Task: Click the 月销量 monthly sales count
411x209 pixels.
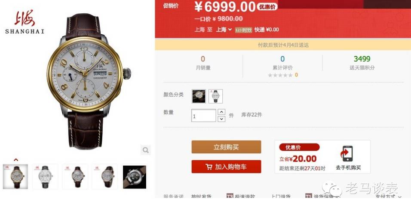Action: 203,59
